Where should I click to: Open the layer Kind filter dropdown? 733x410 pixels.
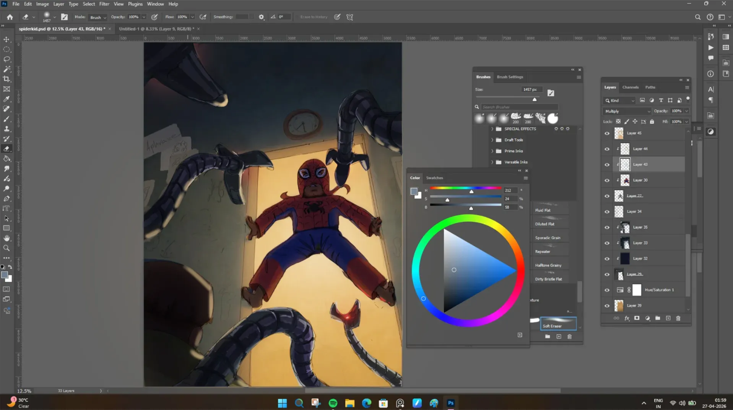[x=619, y=100]
